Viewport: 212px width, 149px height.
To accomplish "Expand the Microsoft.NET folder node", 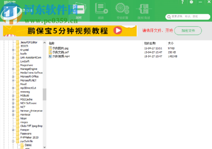I will tap(13, 80).
